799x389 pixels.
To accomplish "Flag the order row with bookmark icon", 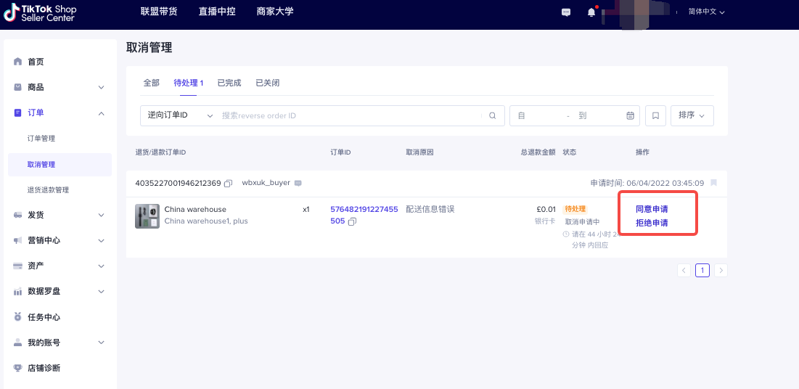I will coord(713,182).
